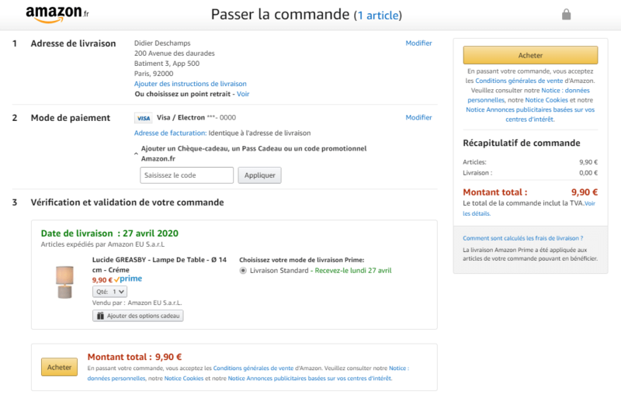
Task: Click Modifier for the delivery address
Action: point(418,43)
